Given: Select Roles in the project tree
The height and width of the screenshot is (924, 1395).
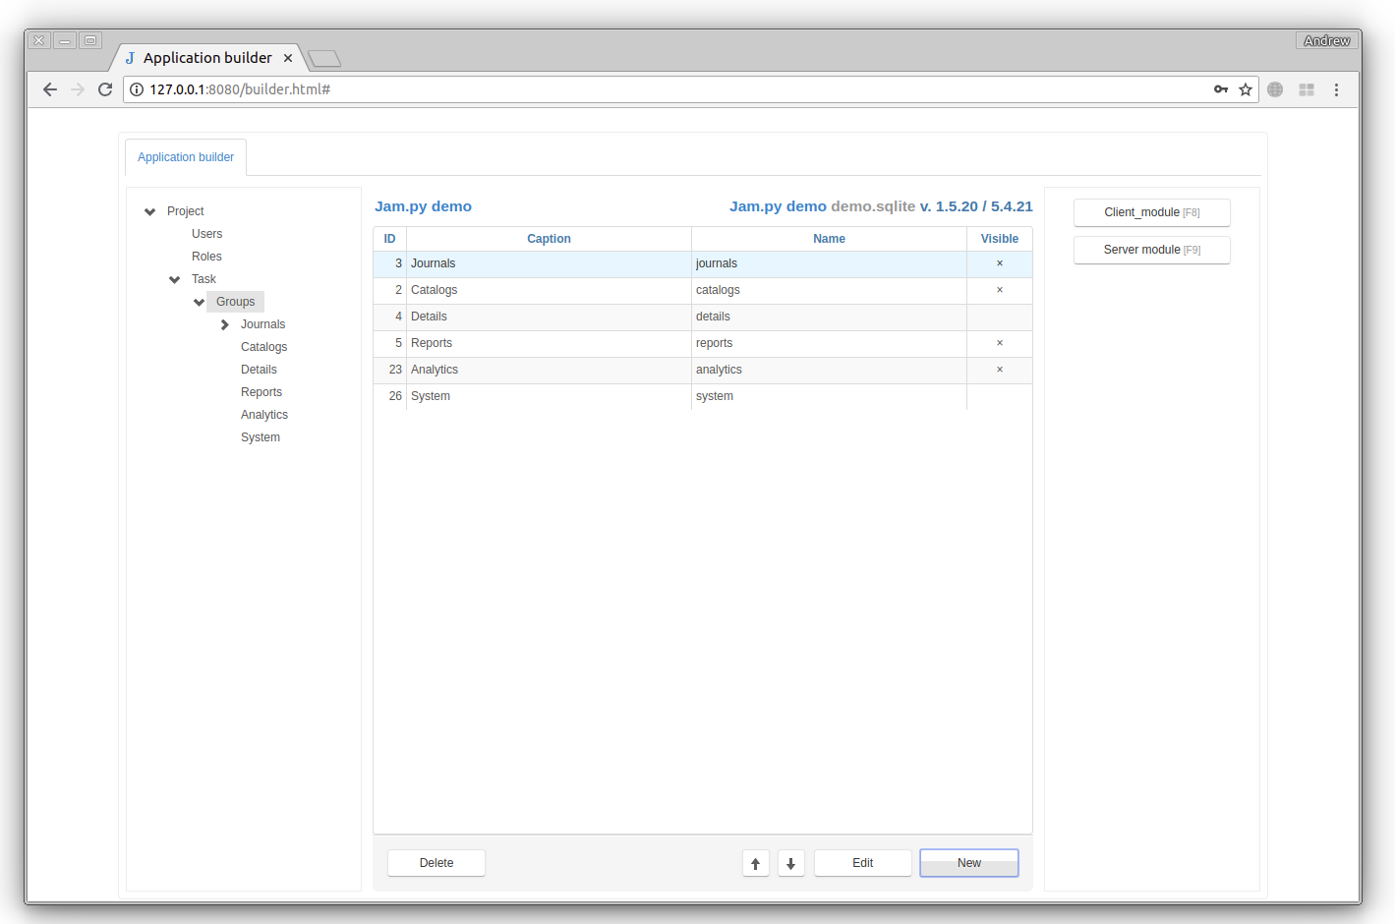Looking at the screenshot, I should 206,257.
